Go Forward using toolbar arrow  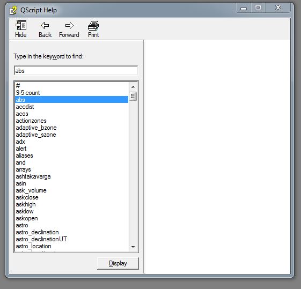(x=69, y=29)
